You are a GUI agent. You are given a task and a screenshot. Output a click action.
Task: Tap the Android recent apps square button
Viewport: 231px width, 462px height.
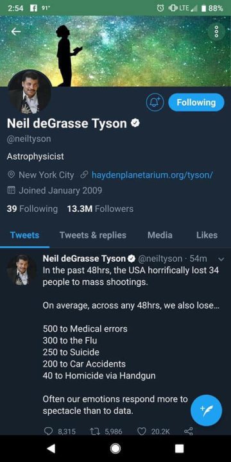(x=179, y=449)
